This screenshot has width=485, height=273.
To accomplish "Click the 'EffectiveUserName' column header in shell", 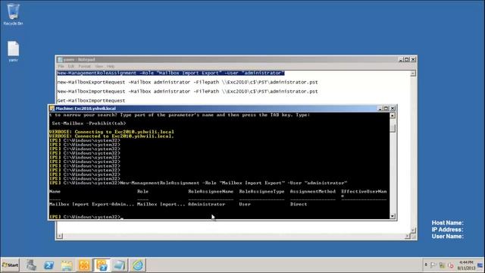I will point(364,193).
